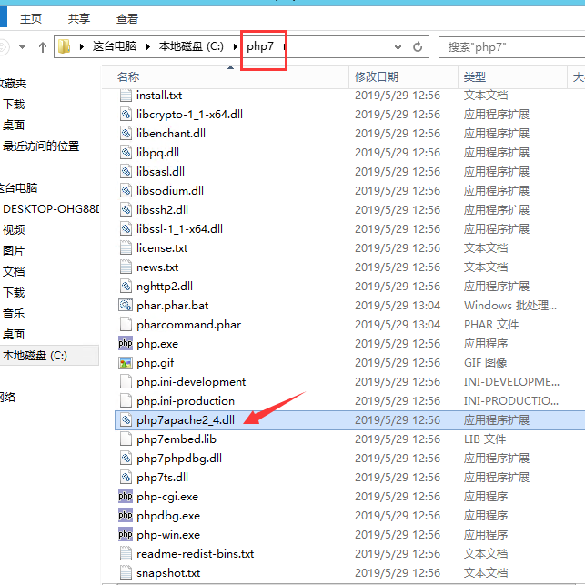Expand the chevron after 本地磁盘 (C:) breadcrumb
Viewport: 585px width, 585px height.
click(x=235, y=47)
